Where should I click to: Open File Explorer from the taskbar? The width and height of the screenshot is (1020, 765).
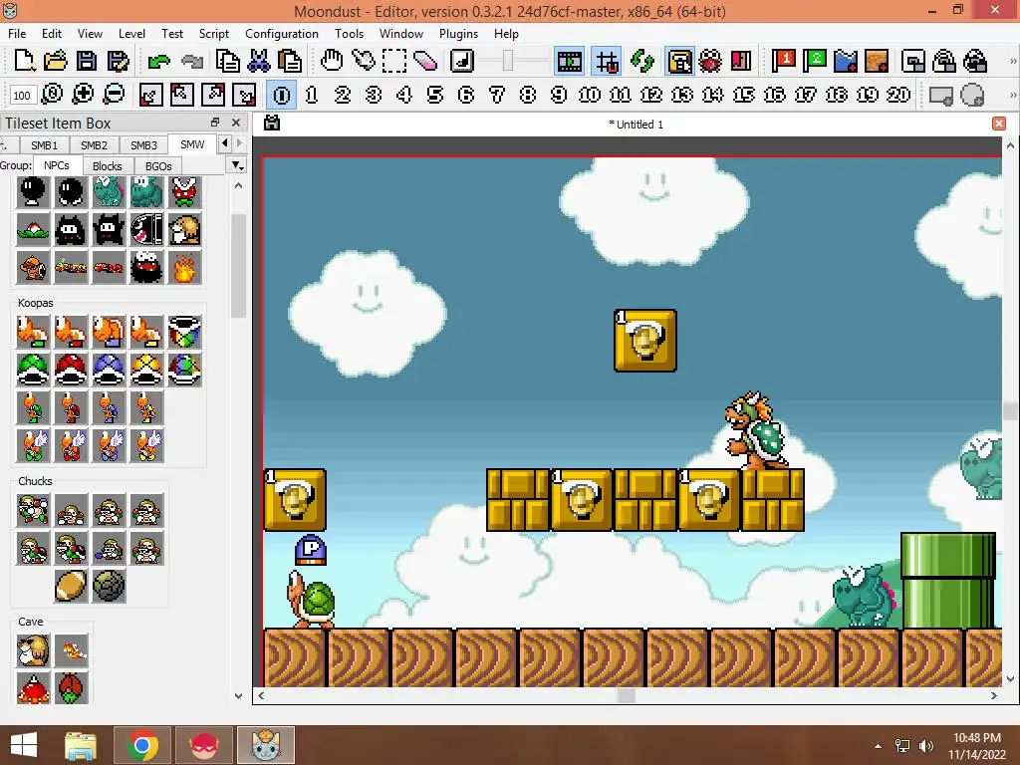coord(81,745)
